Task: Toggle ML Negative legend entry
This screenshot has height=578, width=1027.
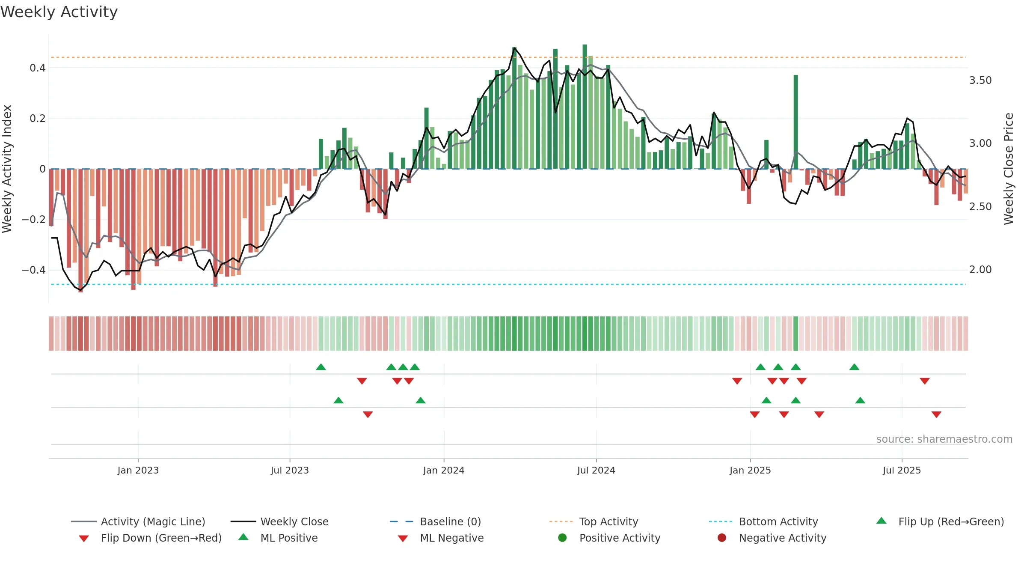Action: pyautogui.click(x=441, y=538)
